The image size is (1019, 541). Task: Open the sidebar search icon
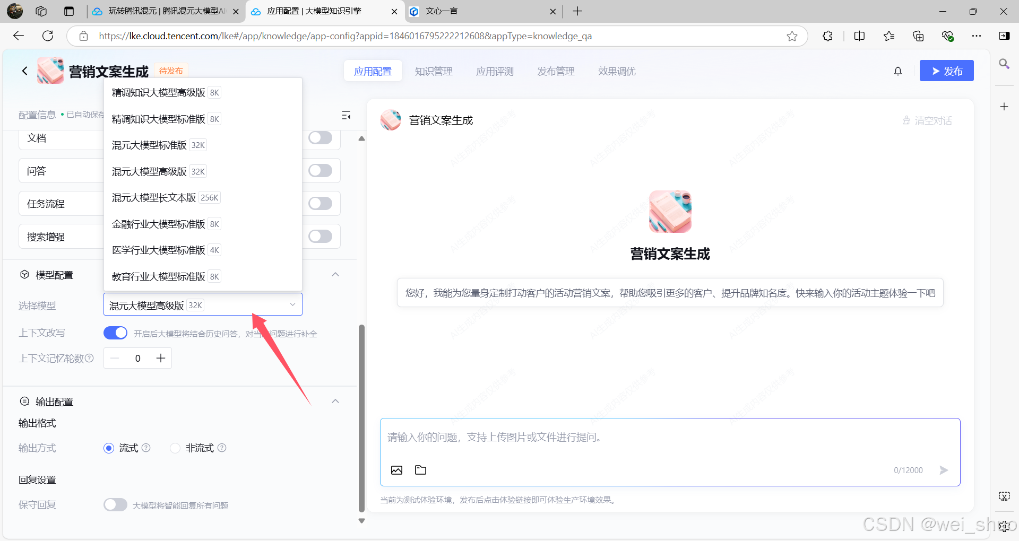tap(1004, 64)
